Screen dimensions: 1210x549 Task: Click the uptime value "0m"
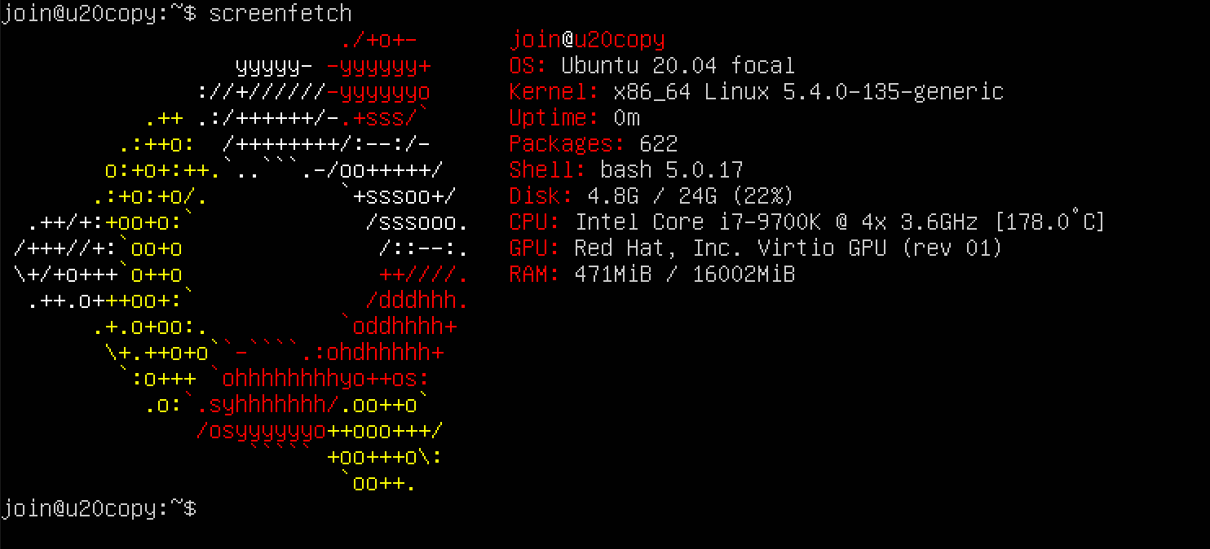click(x=626, y=118)
